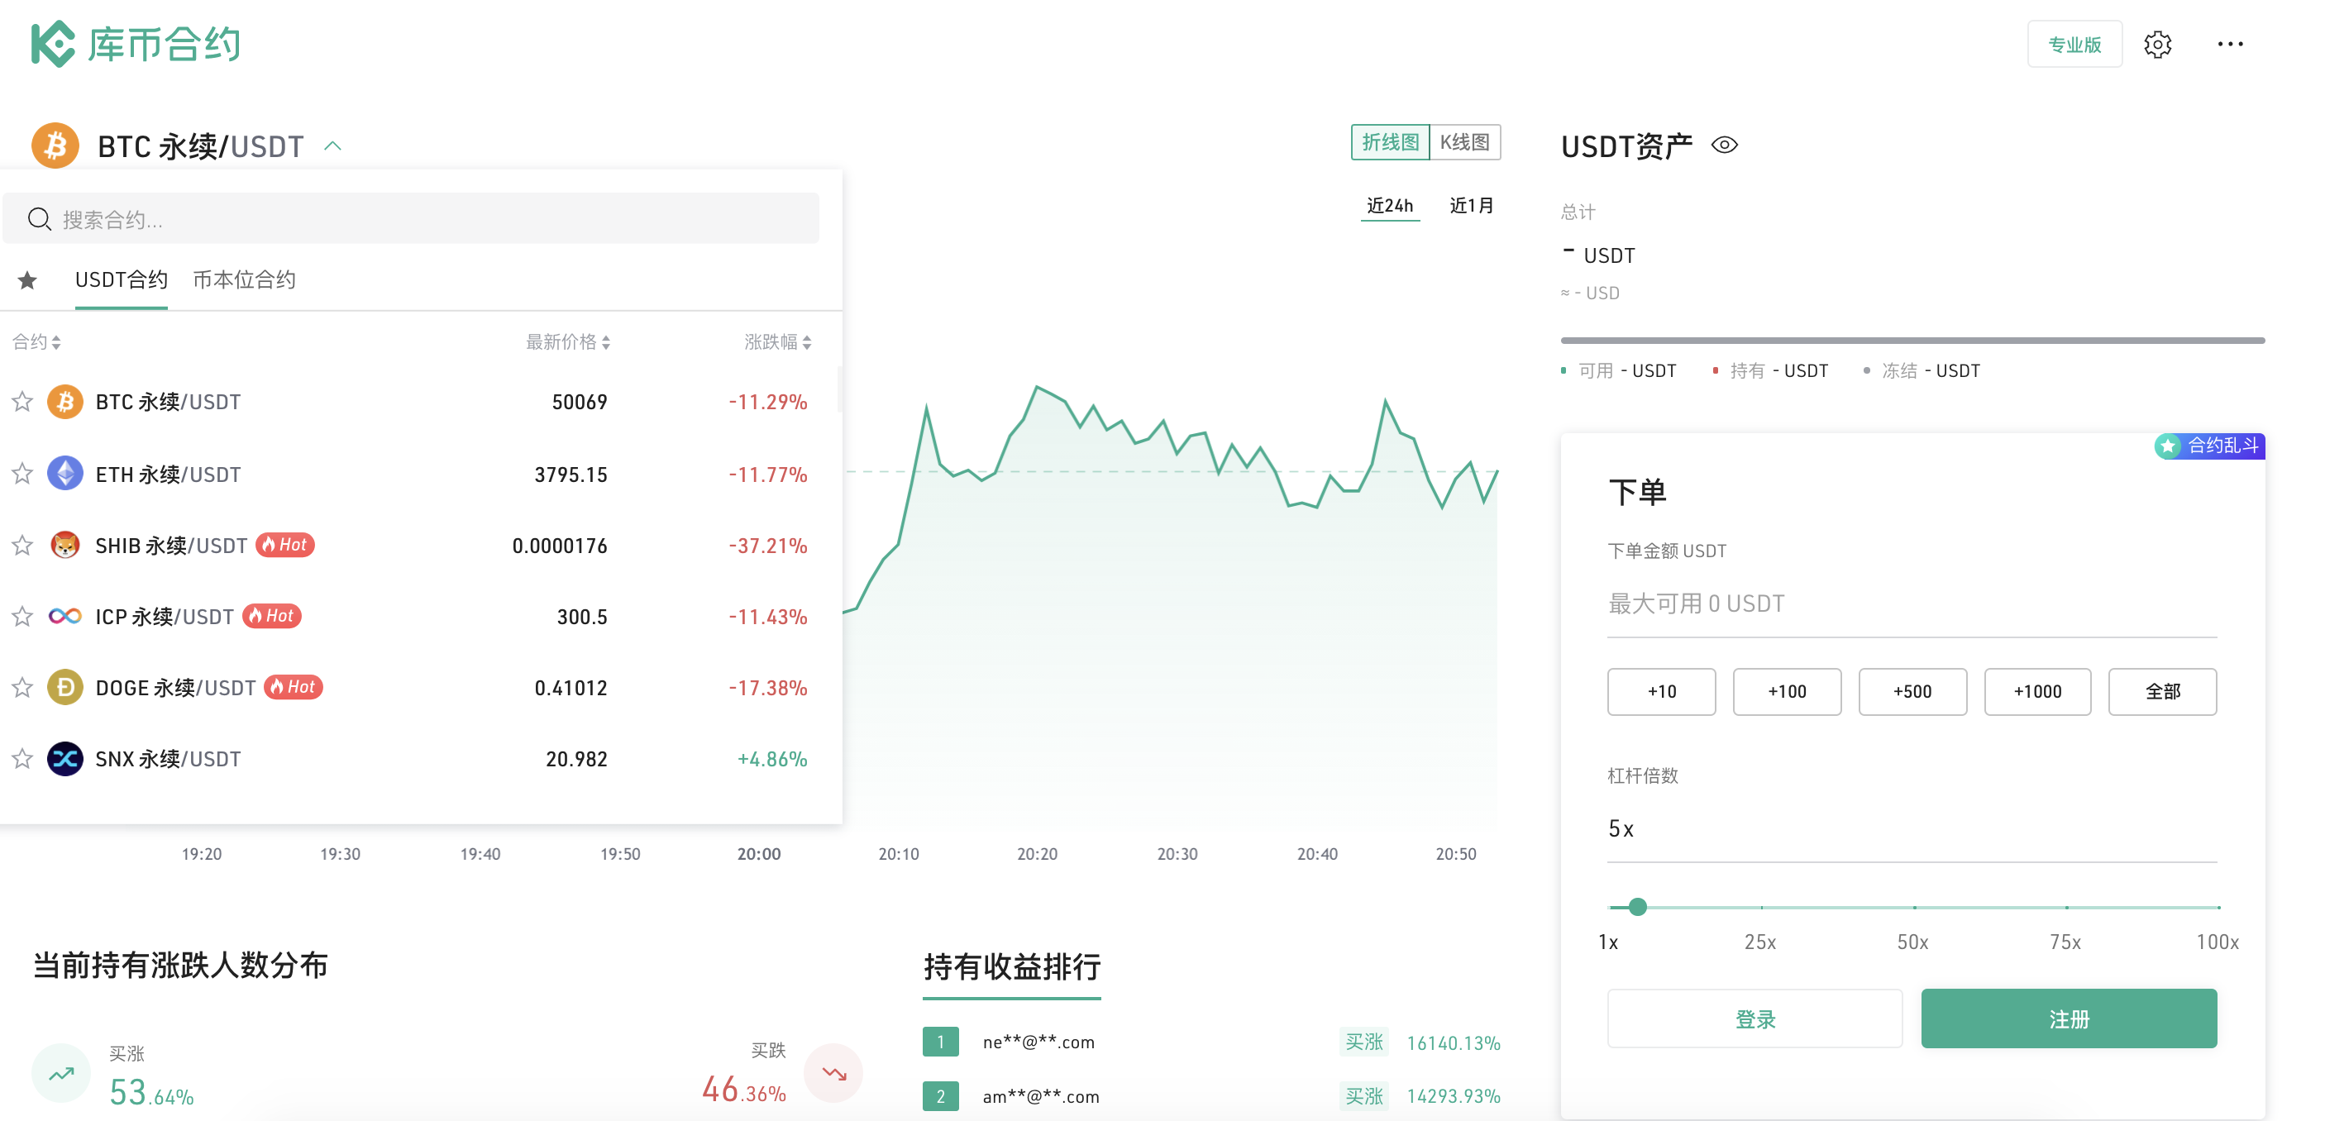Switch chart to K线图
2325x1121 pixels.
point(1464,143)
